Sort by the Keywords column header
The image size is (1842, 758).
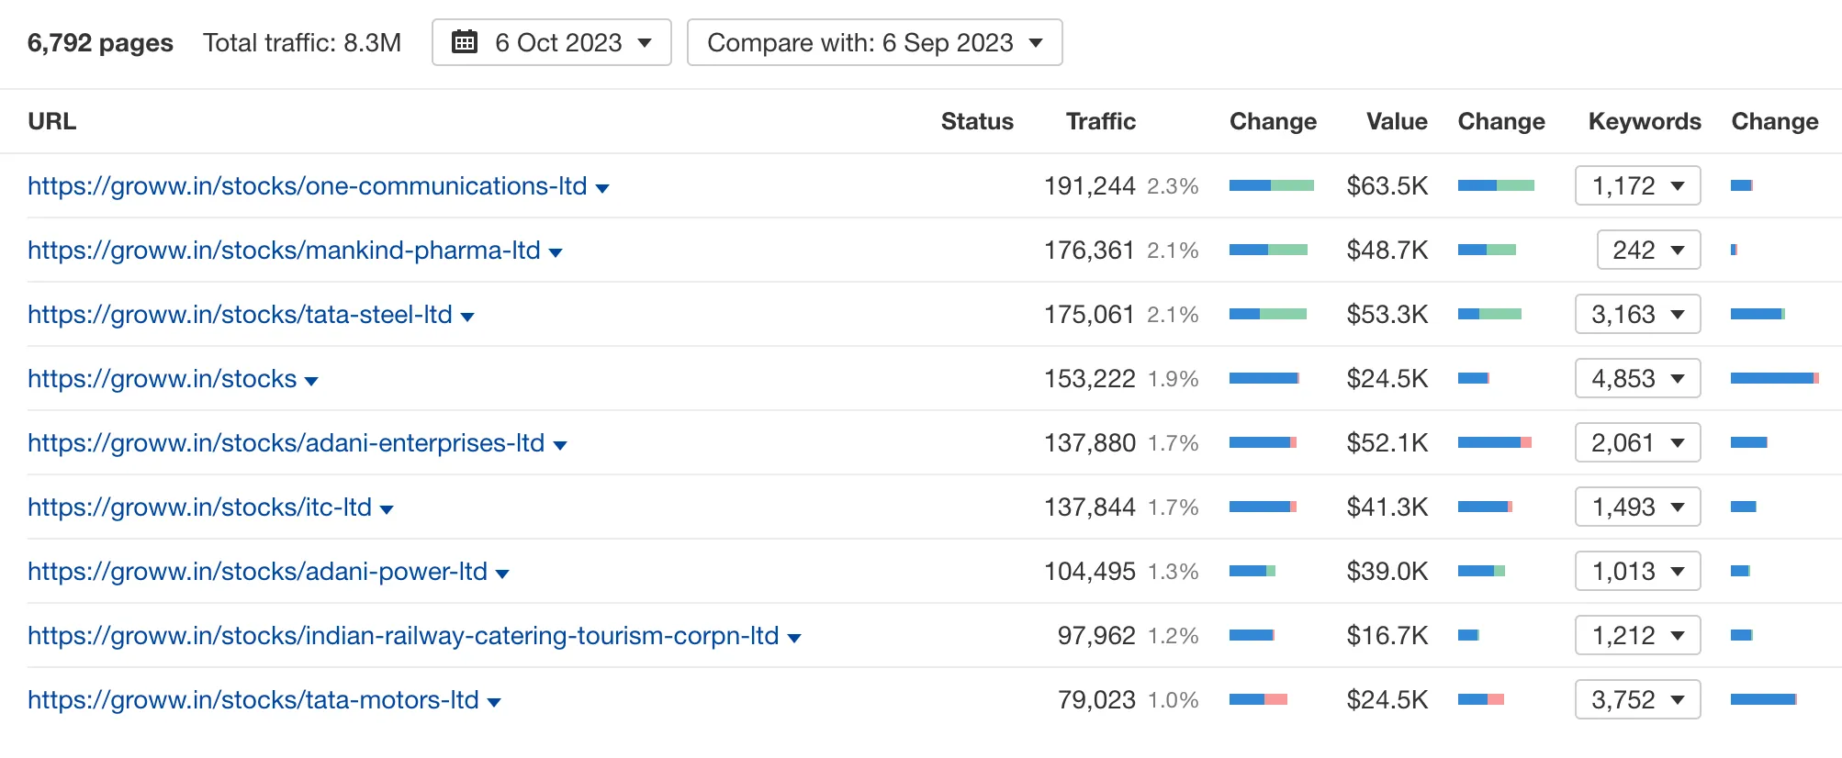(x=1645, y=121)
